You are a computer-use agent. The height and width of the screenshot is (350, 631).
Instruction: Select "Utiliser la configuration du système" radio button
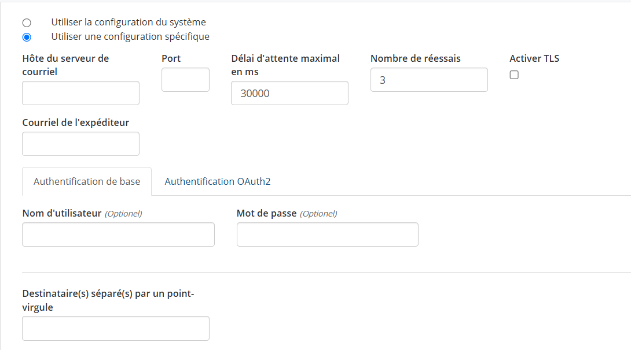click(x=27, y=22)
